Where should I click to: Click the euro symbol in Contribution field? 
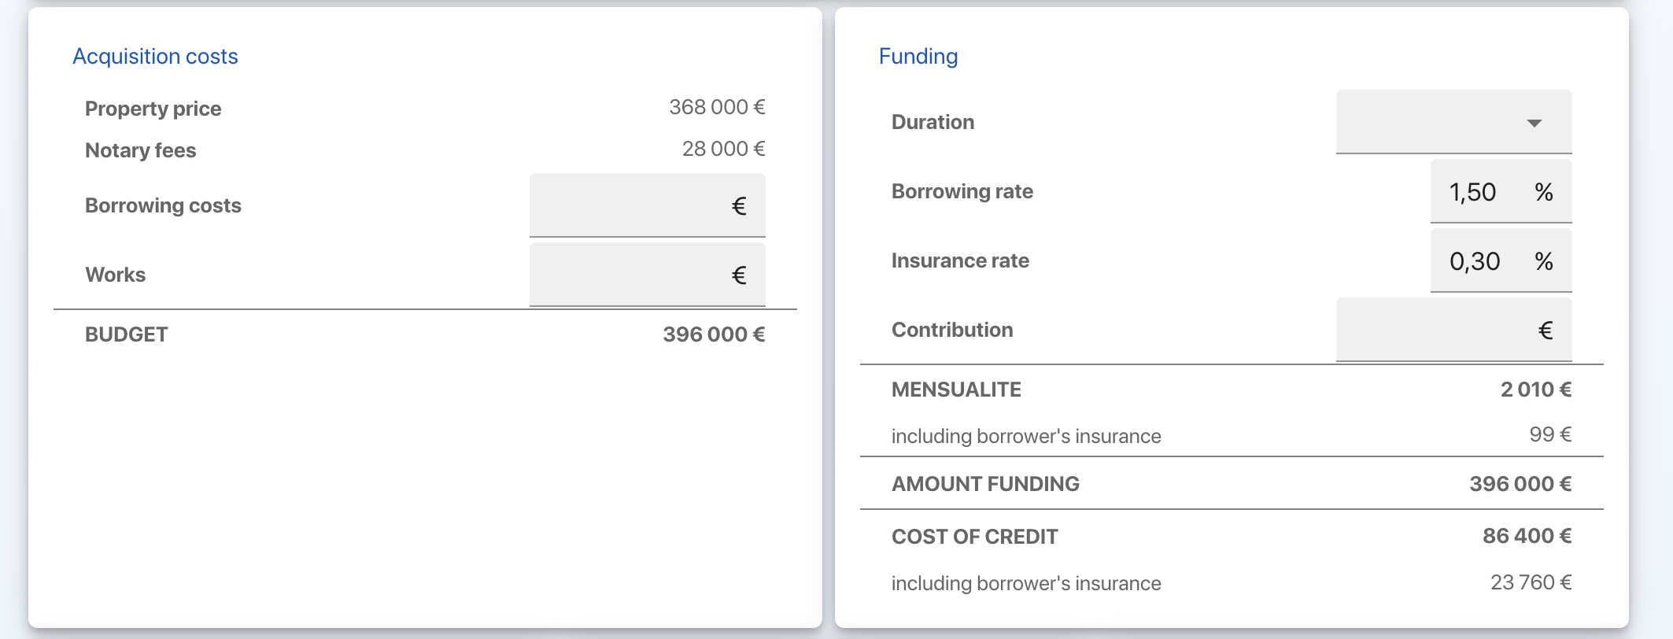(x=1545, y=331)
